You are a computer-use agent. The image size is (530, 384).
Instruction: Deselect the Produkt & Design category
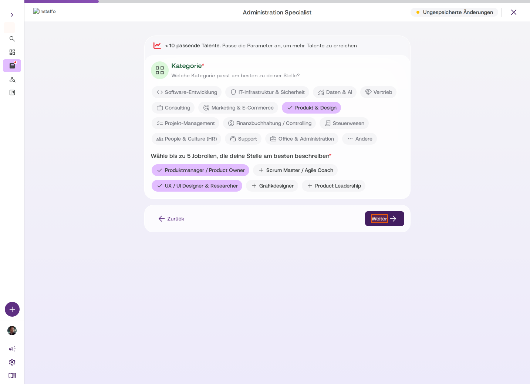tap(311, 108)
